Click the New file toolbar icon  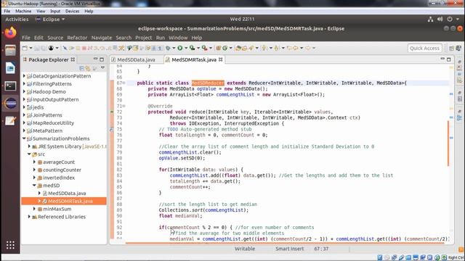[25, 48]
